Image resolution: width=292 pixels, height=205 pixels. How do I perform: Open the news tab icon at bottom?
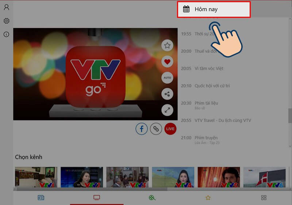41,198
